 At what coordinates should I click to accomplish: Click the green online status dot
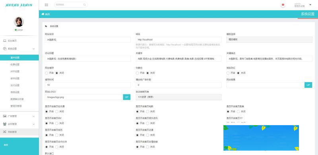(16, 30)
